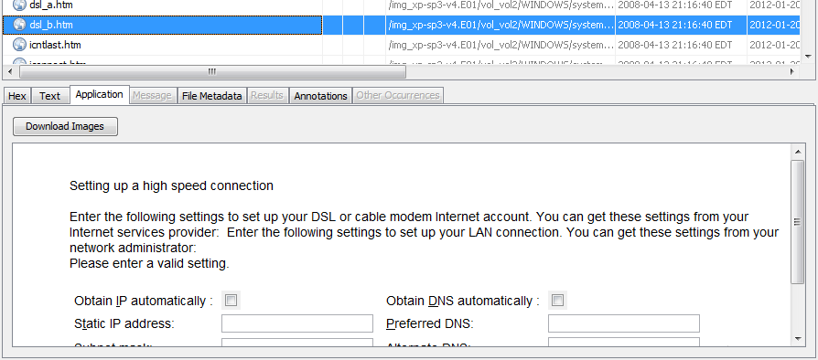Viewport: 818px width, 360px height.
Task: Click the content viewer vertical scrollbar thumb
Action: [798, 222]
